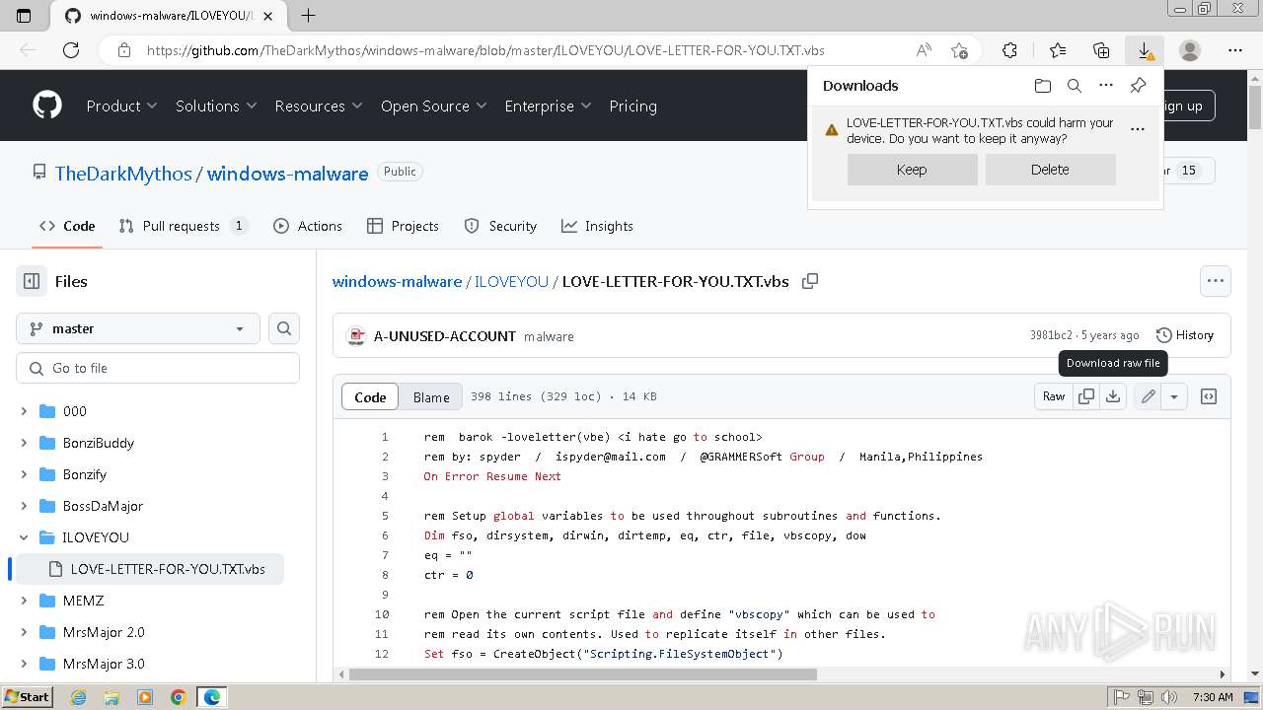Open more options in Downloads panel header
This screenshot has height=710, width=1263.
[x=1106, y=86]
